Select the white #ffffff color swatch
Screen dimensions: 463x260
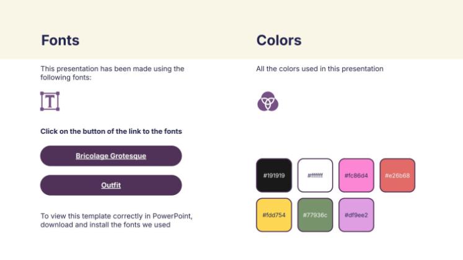point(315,175)
